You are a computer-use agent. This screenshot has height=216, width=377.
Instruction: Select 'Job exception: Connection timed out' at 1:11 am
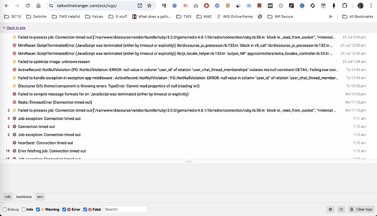coord(185,118)
